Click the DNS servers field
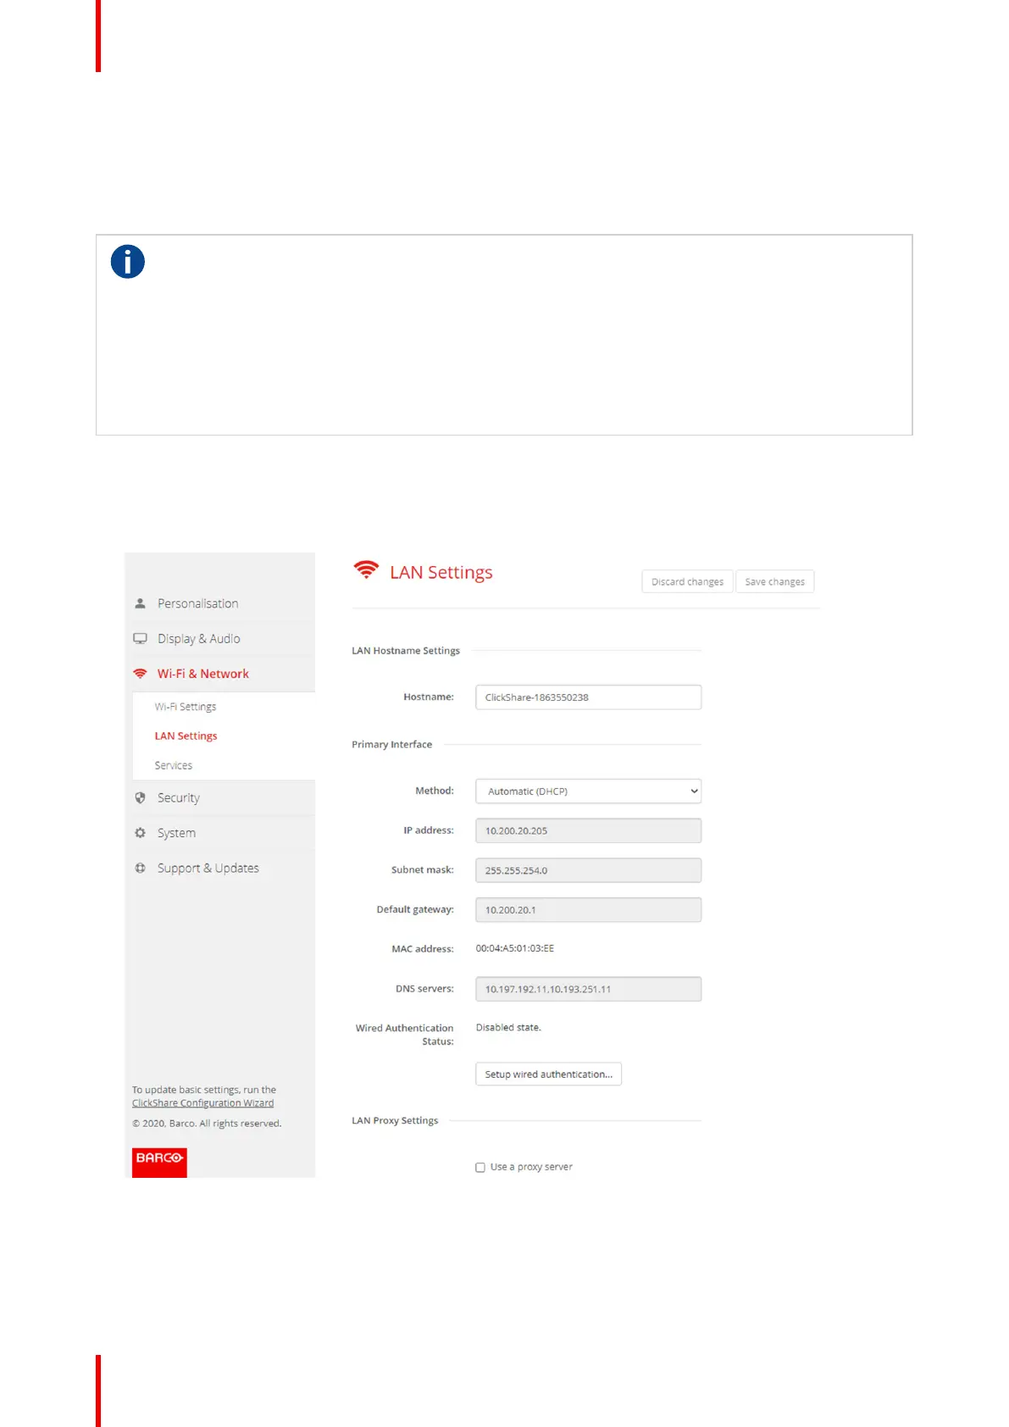The image size is (1009, 1427). point(588,989)
